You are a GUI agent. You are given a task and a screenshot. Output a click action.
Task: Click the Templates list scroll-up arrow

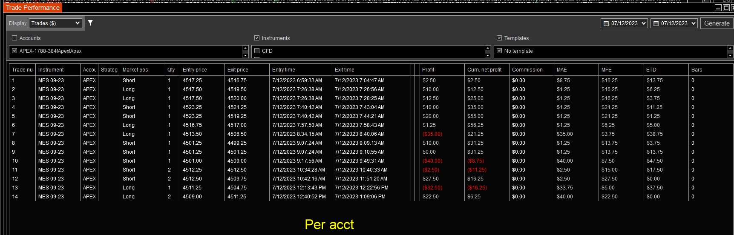[x=730, y=48]
